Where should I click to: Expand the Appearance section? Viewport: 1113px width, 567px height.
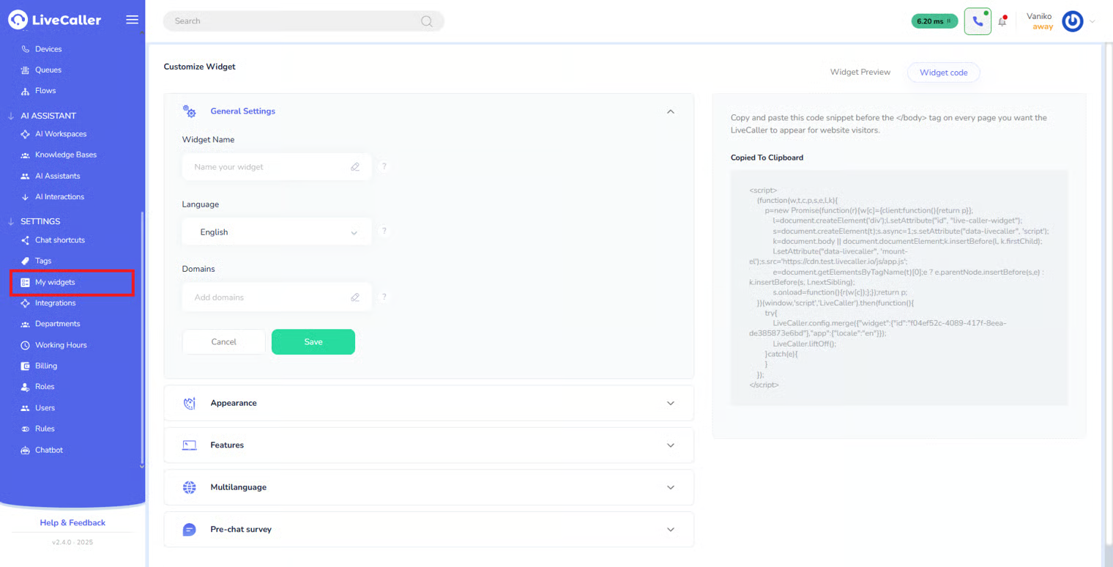click(x=670, y=403)
